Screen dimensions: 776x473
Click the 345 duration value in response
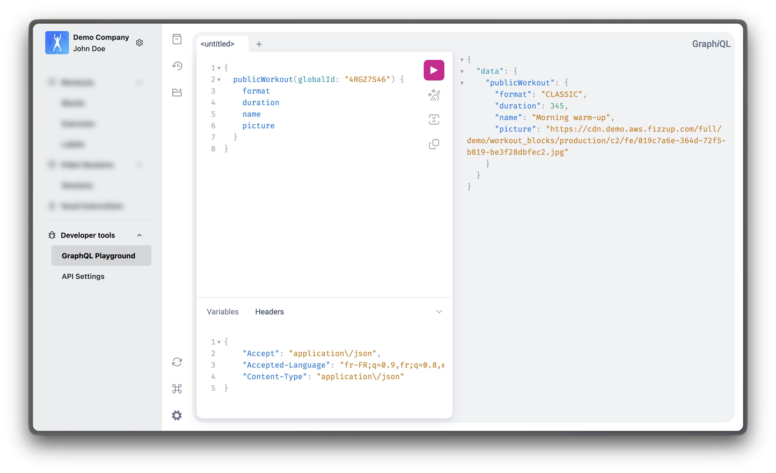tap(557, 106)
